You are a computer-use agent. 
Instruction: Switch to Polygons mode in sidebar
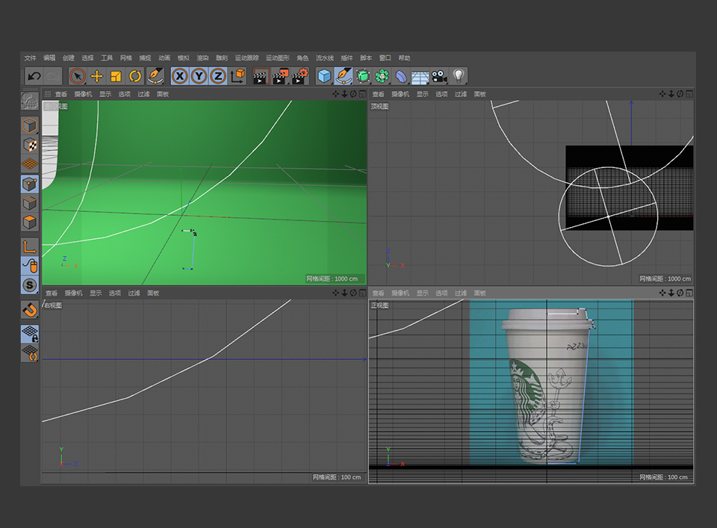coord(30,223)
